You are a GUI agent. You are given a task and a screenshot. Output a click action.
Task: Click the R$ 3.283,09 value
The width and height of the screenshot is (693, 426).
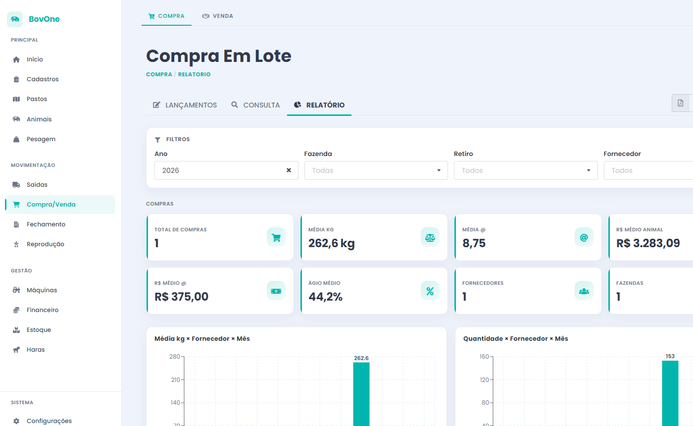[648, 243]
